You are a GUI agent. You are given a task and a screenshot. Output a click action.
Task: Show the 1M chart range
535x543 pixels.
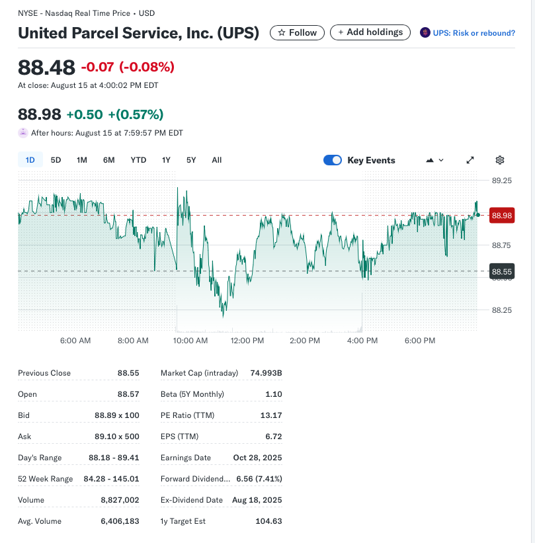[82, 160]
